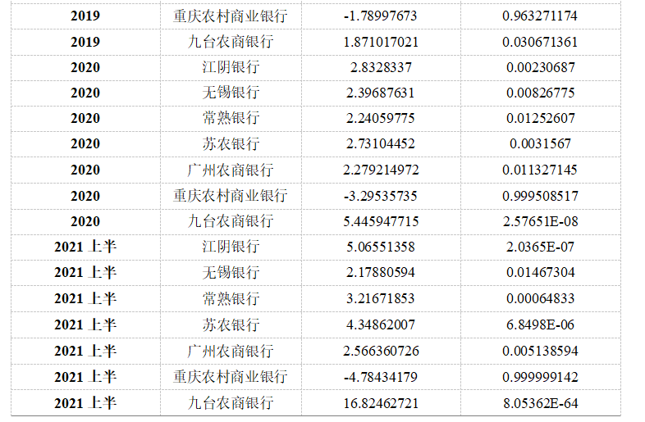
Task: Click the cell 0.999508517
Action: (540, 196)
